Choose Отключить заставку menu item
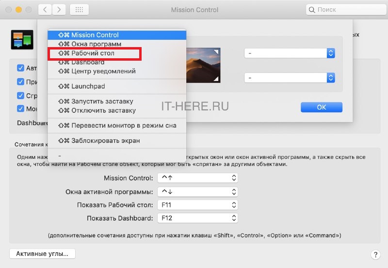Image resolution: width=388 pixels, height=268 pixels. tap(117, 111)
